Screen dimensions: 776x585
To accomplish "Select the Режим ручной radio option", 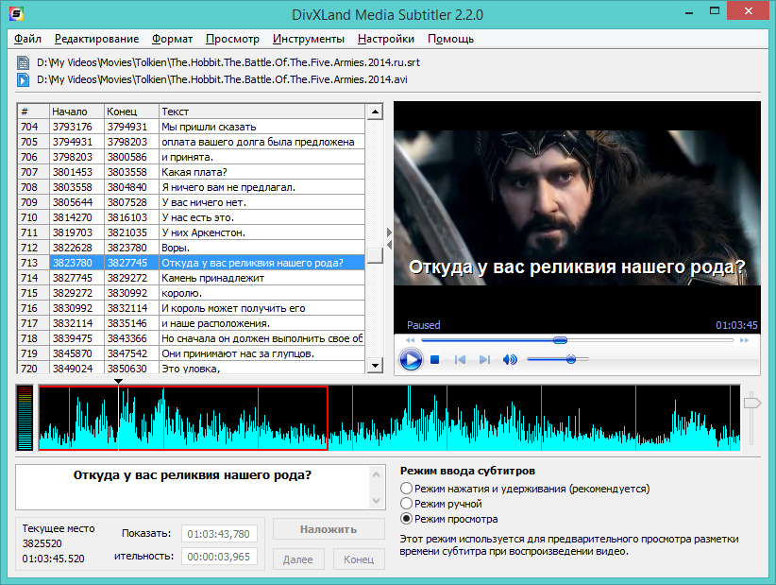I will 407,505.
